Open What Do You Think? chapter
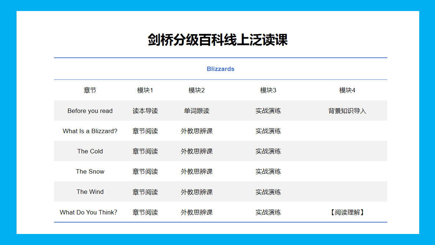The width and height of the screenshot is (435, 245). pos(89,212)
